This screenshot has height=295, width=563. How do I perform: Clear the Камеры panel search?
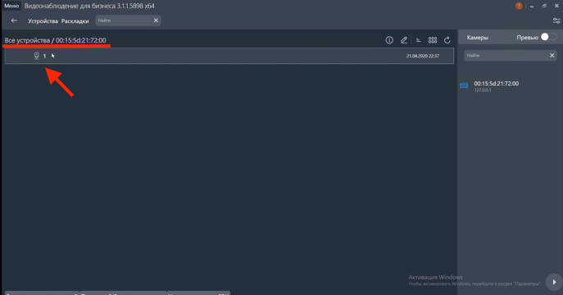coord(552,55)
